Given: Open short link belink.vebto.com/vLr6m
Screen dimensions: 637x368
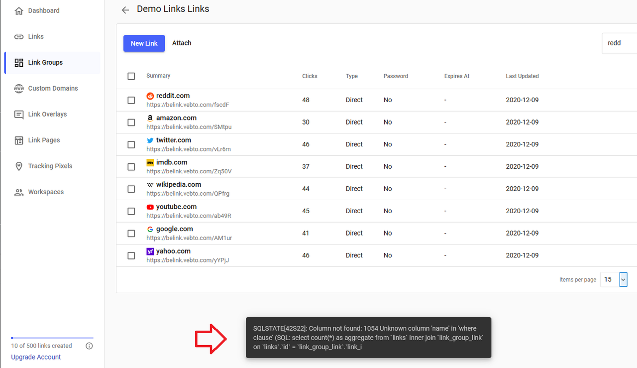Looking at the screenshot, I should [x=189, y=149].
